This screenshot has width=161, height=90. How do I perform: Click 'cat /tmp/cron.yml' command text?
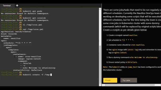(x=33, y=29)
